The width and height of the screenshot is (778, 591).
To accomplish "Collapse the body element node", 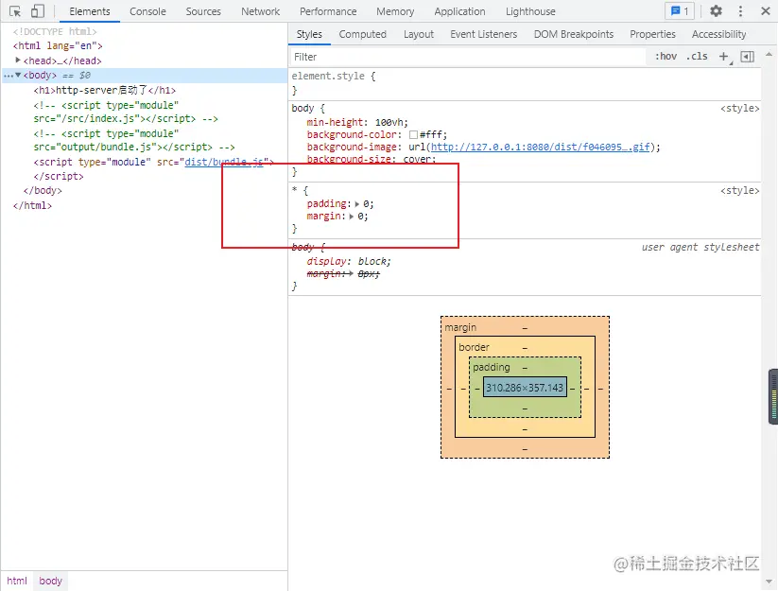I will tap(18, 75).
